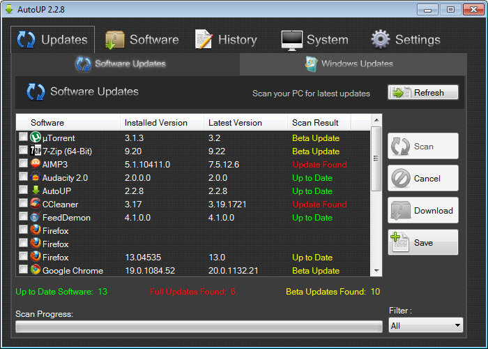The width and height of the screenshot is (488, 349).
Task: Click the Software Updates subtab arrows icon
Action: [84, 64]
